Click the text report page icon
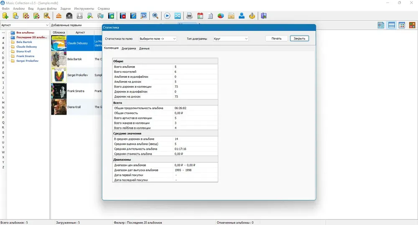The image size is (418, 225). (210, 16)
